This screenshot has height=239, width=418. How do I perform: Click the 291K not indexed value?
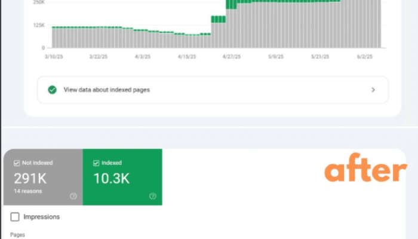tap(30, 179)
